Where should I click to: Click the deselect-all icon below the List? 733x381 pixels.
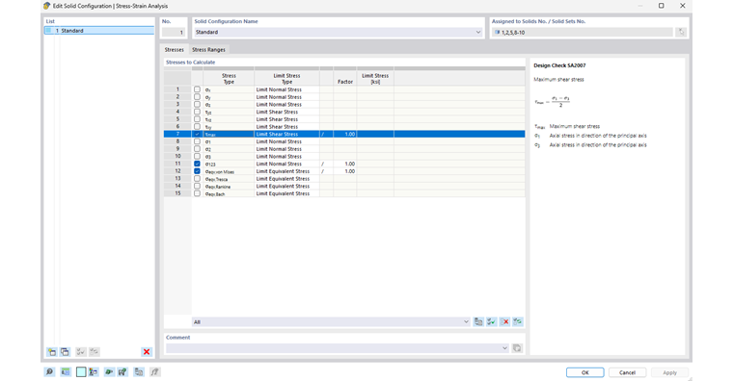pyautogui.click(x=94, y=351)
